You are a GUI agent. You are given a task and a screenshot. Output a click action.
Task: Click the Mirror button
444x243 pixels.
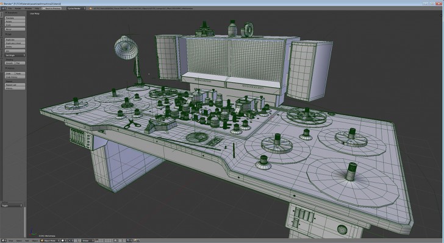click(x=15, y=29)
